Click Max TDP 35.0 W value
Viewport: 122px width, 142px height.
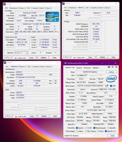[42, 15]
